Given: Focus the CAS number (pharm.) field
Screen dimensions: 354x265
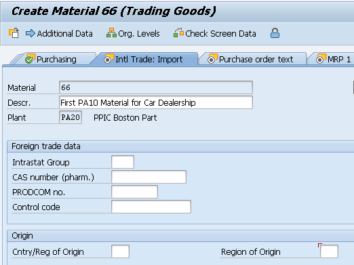Looking at the screenshot, I should point(149,177).
